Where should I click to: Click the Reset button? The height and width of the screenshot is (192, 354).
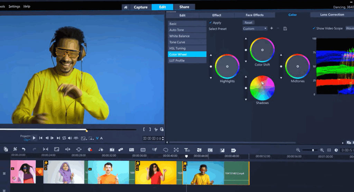248,22
